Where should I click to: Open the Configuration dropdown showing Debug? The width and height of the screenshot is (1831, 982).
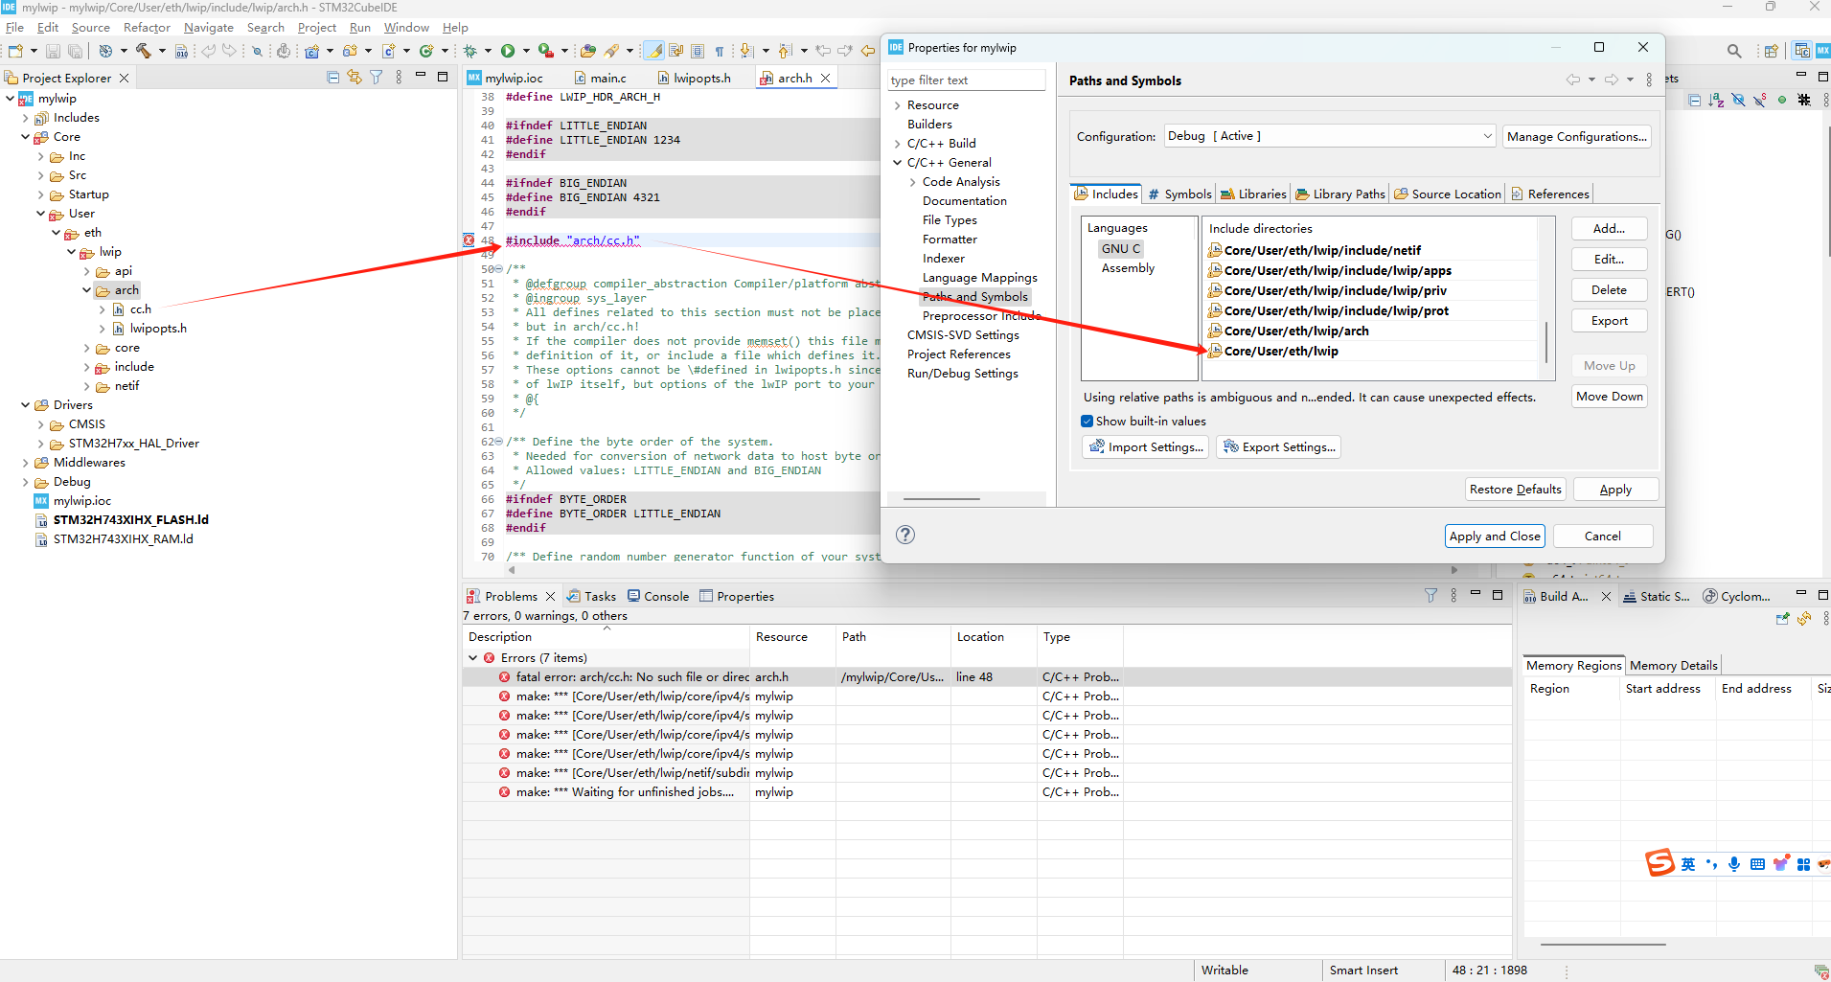(x=1329, y=136)
